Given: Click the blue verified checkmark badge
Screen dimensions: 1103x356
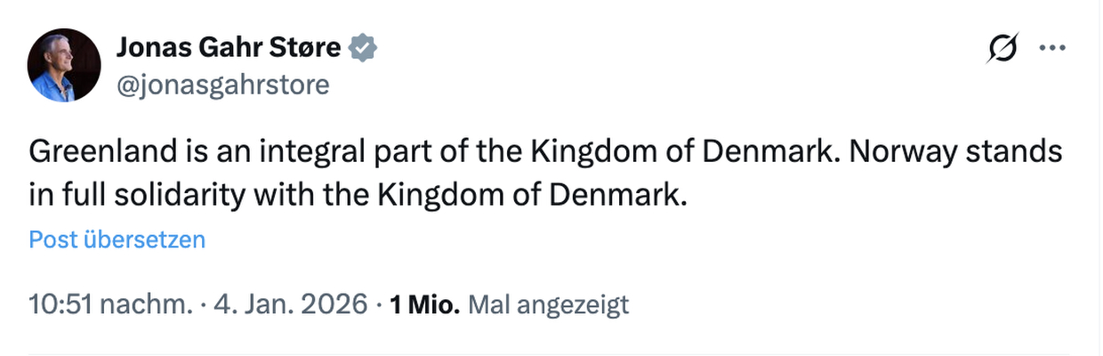Looking at the screenshot, I should click(362, 47).
